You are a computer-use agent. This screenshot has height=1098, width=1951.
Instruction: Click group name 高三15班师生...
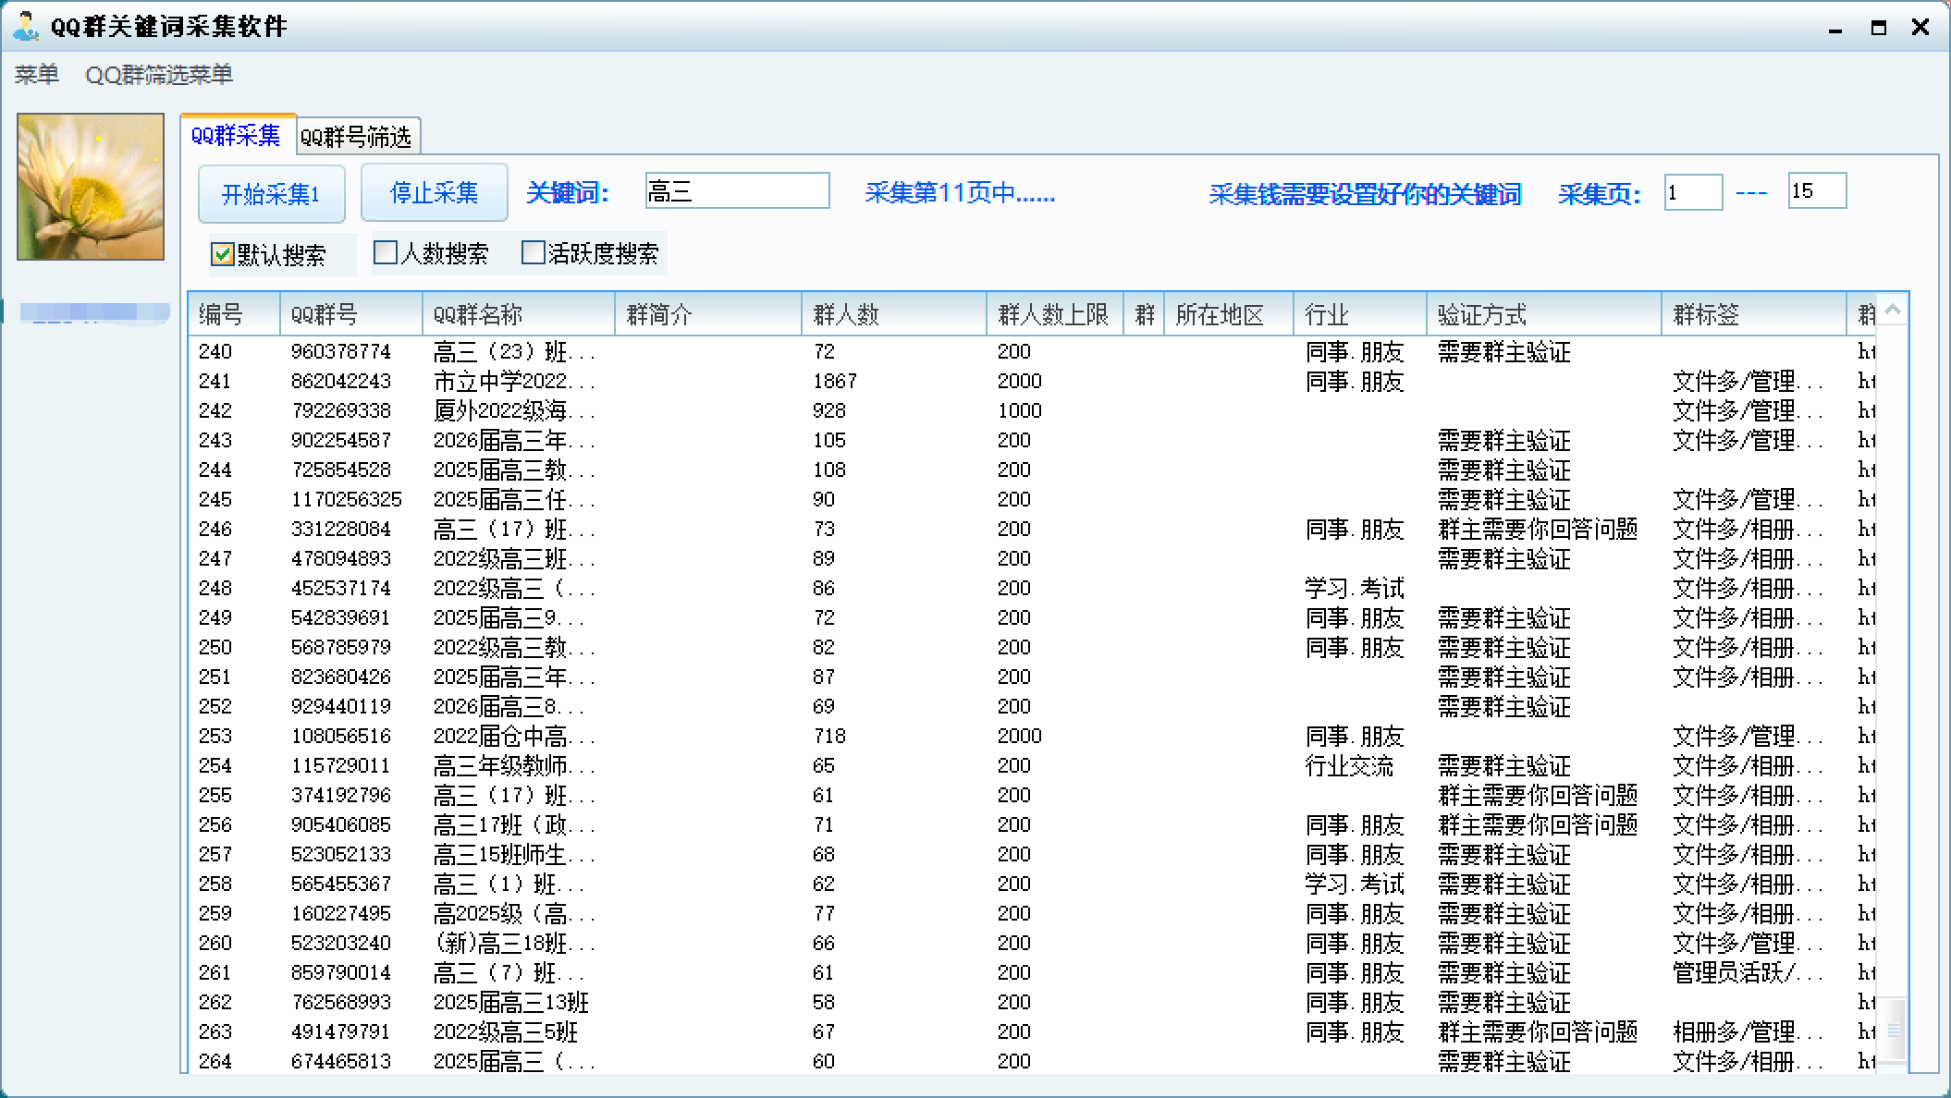point(513,854)
